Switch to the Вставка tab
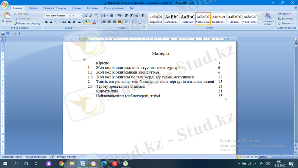The height and width of the screenshot is (168, 298). pyautogui.click(x=33, y=7)
